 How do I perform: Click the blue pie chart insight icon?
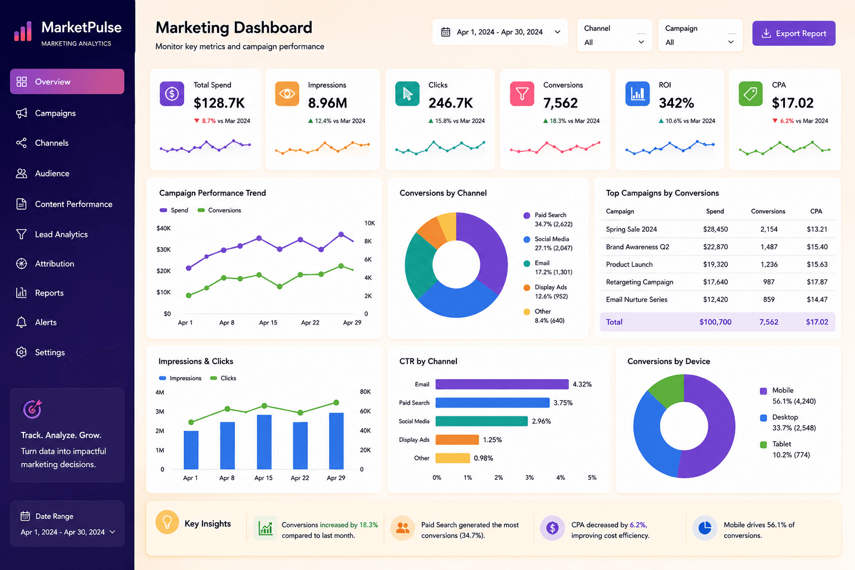(705, 528)
